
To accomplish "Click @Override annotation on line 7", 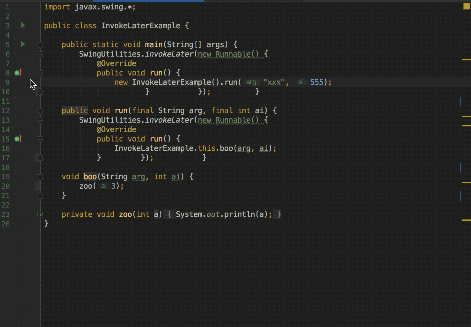I will click(x=116, y=64).
